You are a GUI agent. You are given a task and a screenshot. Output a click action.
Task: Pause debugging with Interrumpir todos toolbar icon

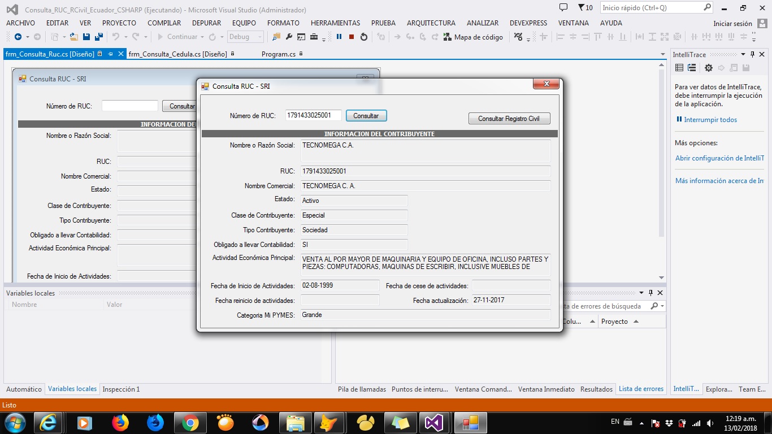(x=339, y=37)
